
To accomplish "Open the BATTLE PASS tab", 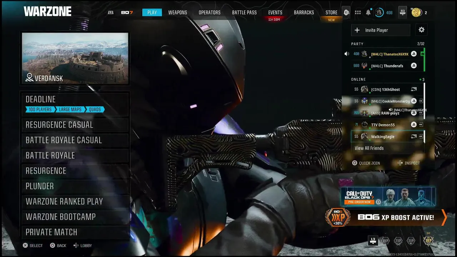I will point(244,12).
